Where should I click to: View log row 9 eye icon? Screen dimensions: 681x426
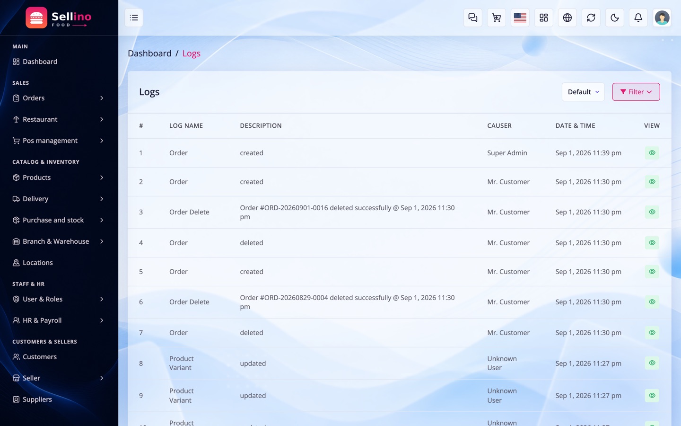tap(652, 396)
